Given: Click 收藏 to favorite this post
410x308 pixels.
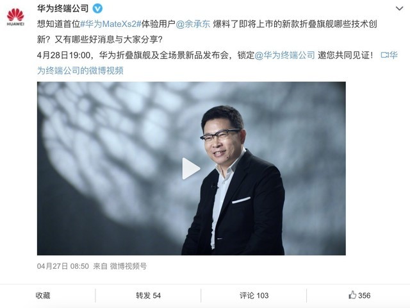Looking at the screenshot, I should (x=43, y=295).
